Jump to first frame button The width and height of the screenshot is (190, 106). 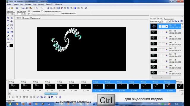pyautogui.click(x=17, y=97)
